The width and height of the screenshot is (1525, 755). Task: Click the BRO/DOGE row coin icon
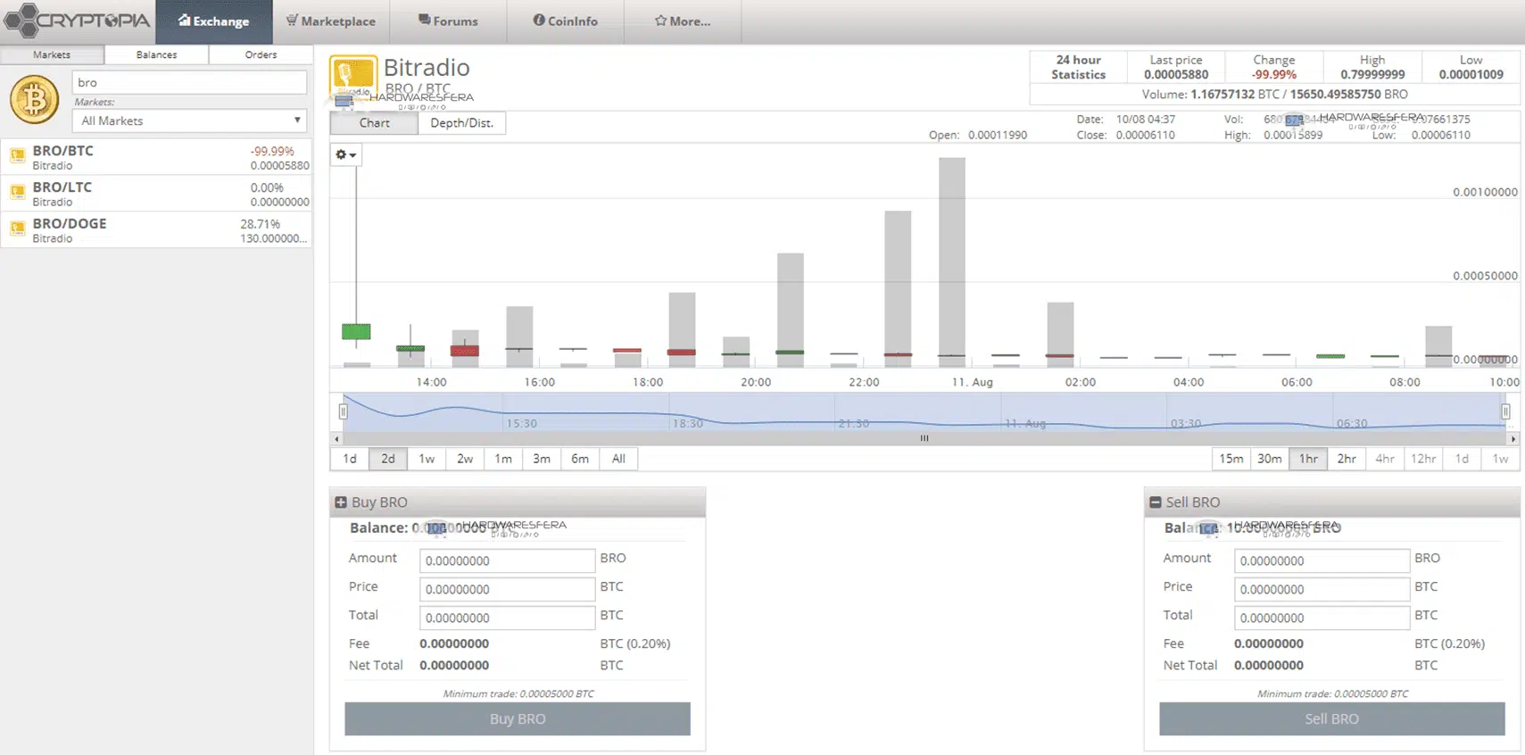tap(17, 228)
